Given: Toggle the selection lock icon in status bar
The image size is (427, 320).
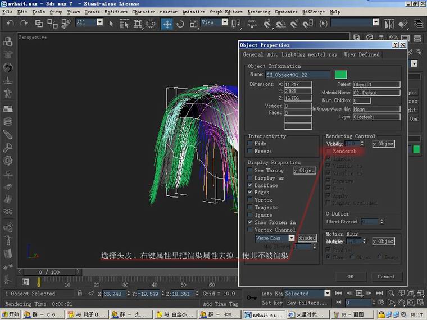Looking at the screenshot, I should (80, 293).
